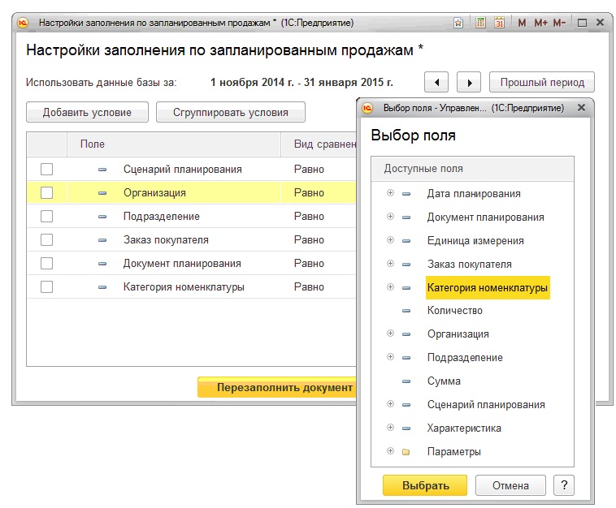The image size is (616, 508).
Task: Go to previous period with left arrow
Action: [x=436, y=83]
